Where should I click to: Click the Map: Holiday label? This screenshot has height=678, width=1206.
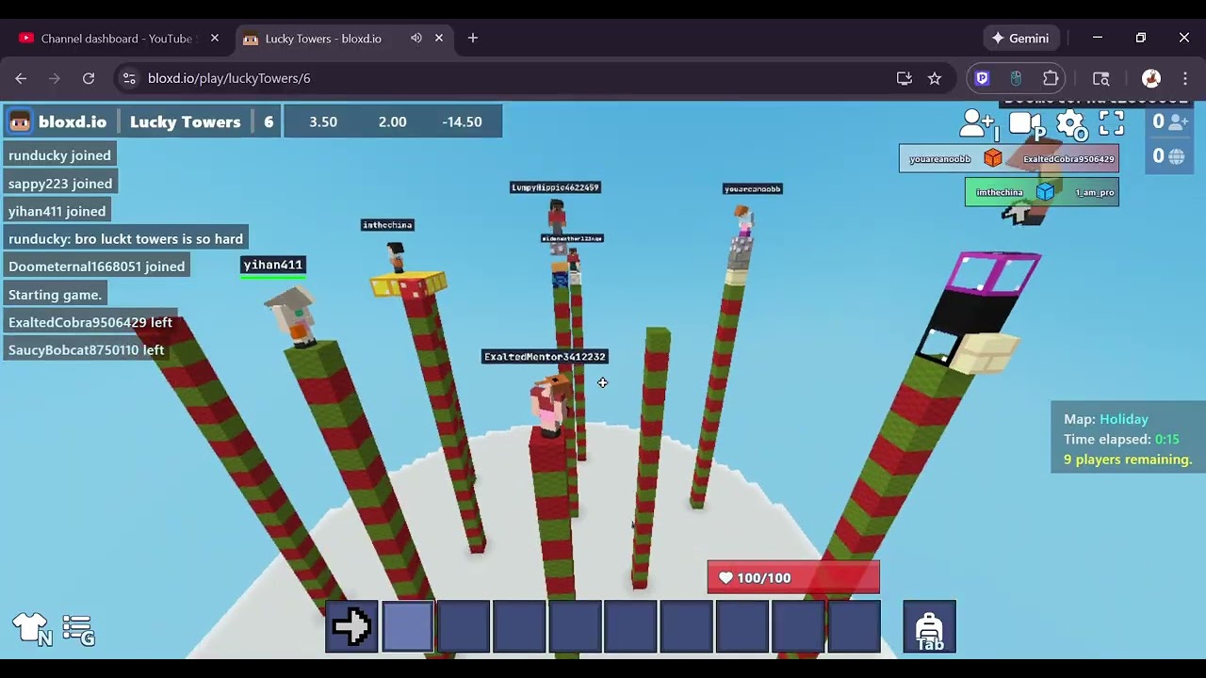[x=1106, y=419]
